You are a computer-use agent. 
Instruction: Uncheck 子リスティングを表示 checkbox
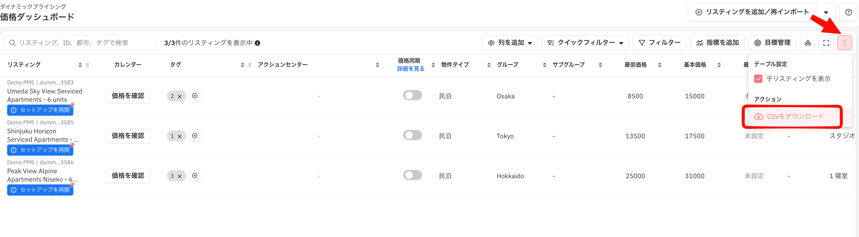coord(758,79)
